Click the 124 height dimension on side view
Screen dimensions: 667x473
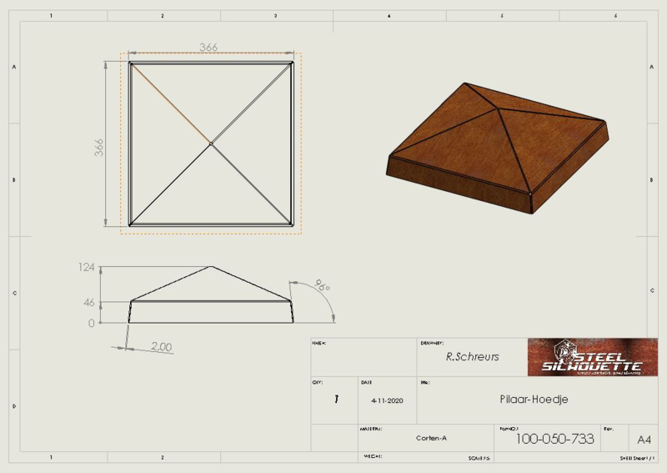coord(87,268)
